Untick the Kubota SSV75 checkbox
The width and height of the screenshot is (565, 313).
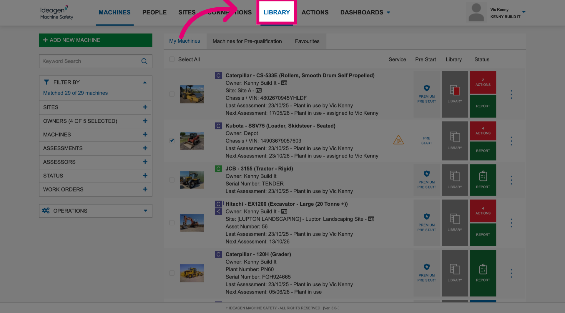(x=172, y=141)
